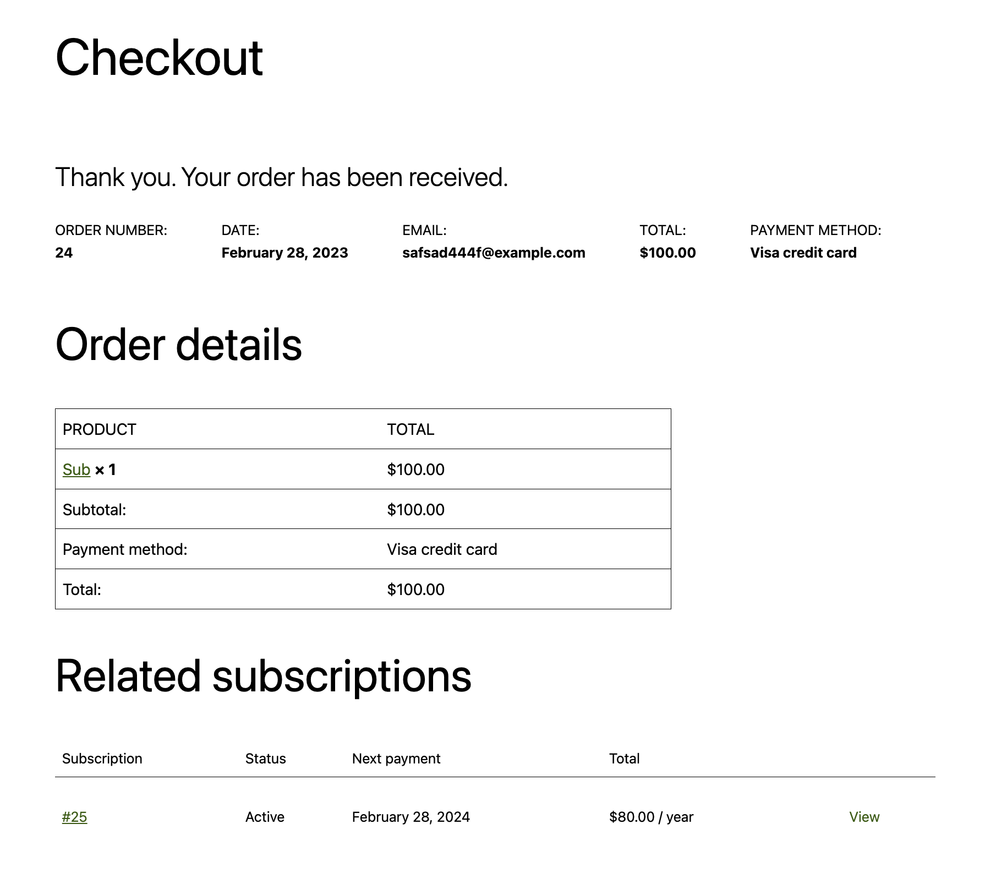Viewport: 985px width, 884px height.
Task: Click the next payment date February 28, 2024
Action: point(411,817)
